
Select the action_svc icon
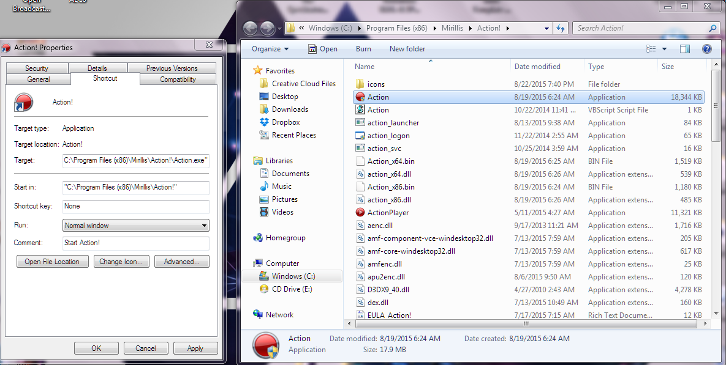pyautogui.click(x=360, y=149)
